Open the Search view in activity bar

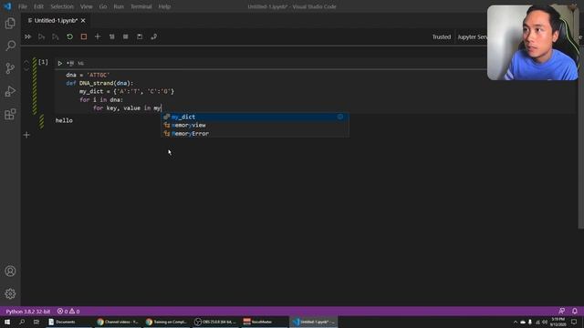pyautogui.click(x=10, y=46)
